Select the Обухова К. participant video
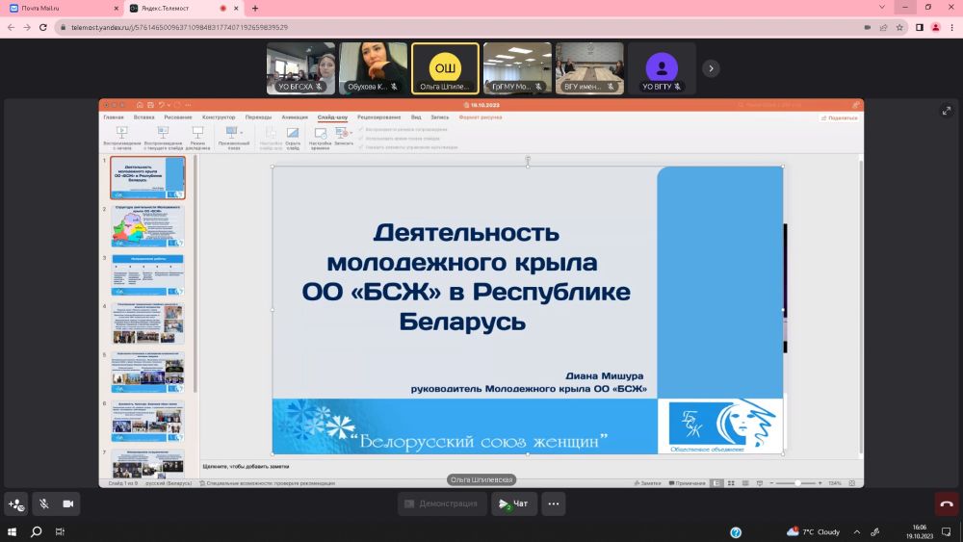This screenshot has height=542, width=963. pos(374,68)
